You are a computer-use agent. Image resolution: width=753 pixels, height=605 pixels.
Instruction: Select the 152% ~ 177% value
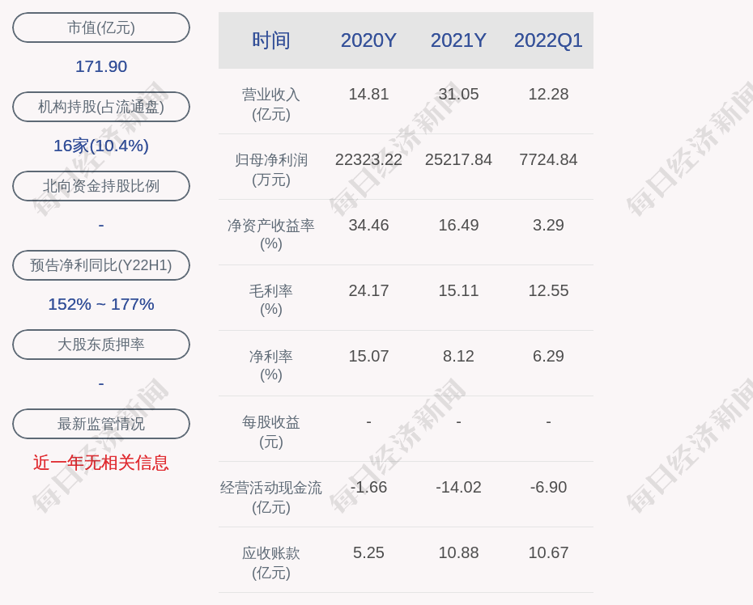pos(101,304)
